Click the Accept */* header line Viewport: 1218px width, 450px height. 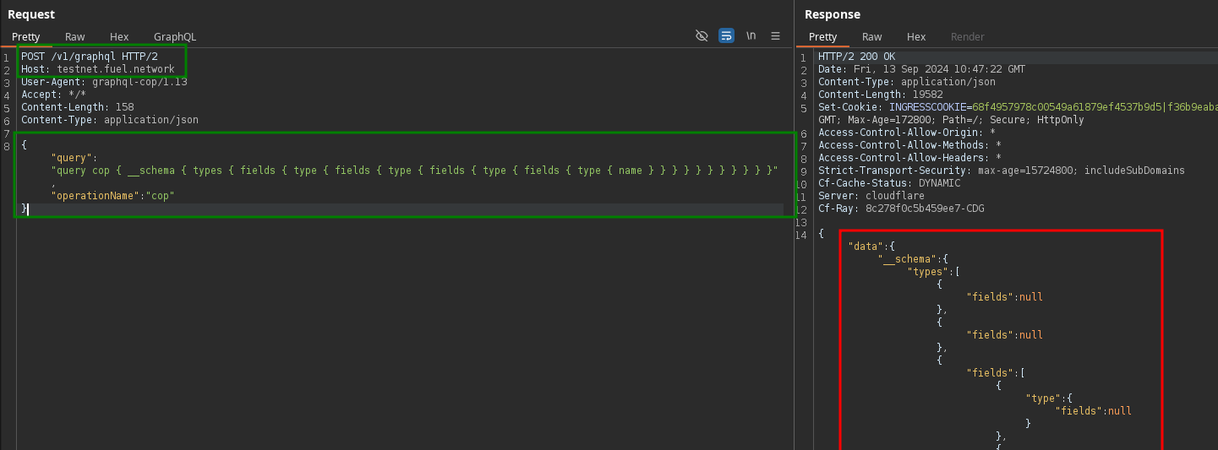click(53, 95)
